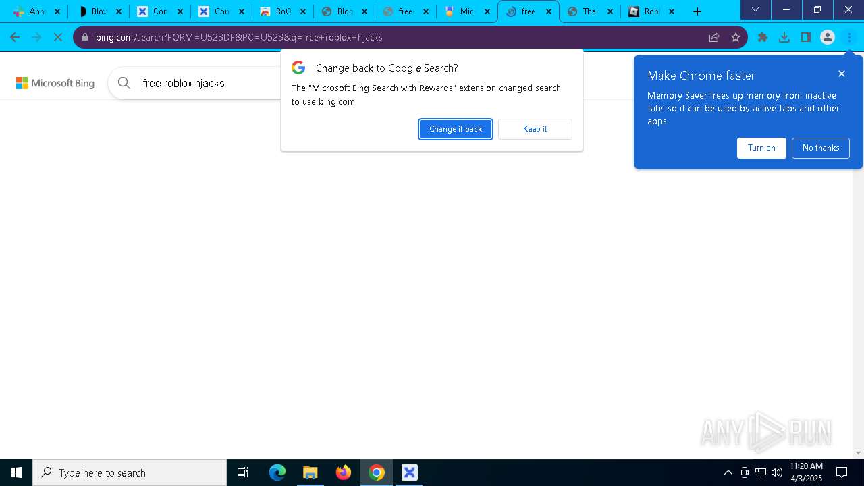Screen dimensions: 864x486
Task: Go forward with the browser forward arrow
Action: [36, 37]
